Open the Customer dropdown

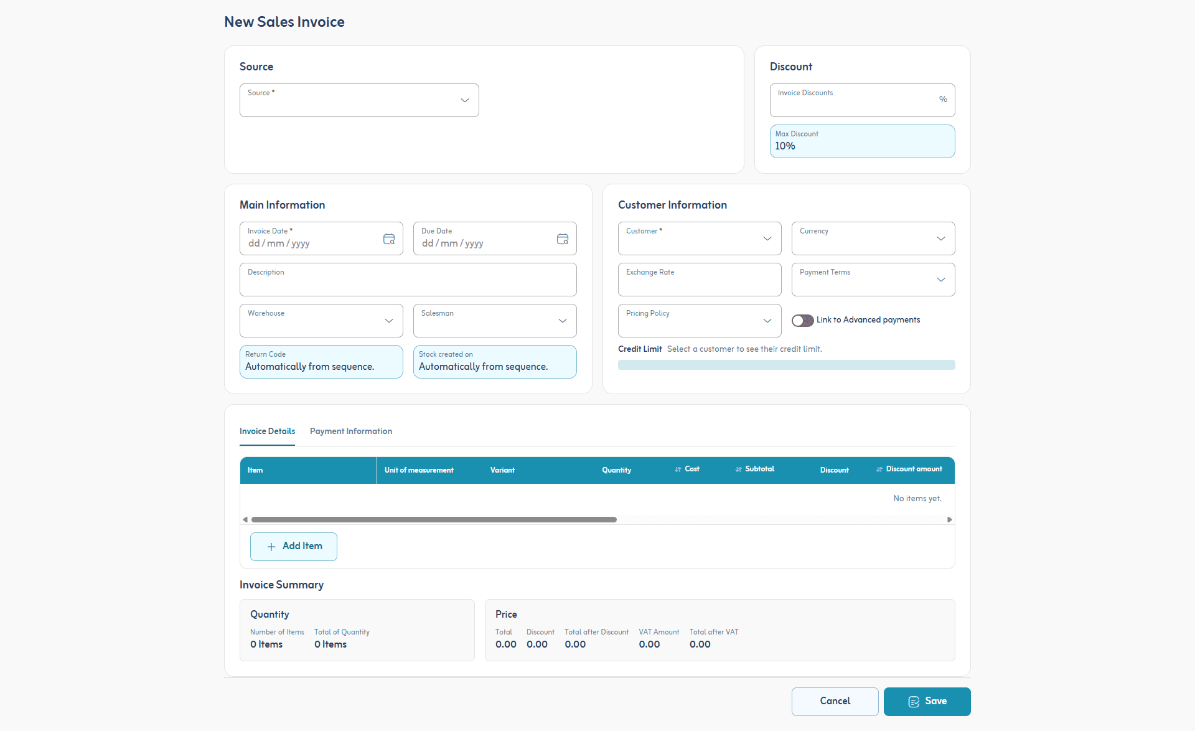[700, 238]
